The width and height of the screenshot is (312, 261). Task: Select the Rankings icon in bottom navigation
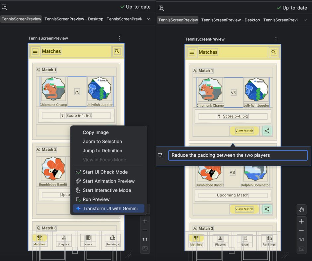pyautogui.click(x=112, y=238)
